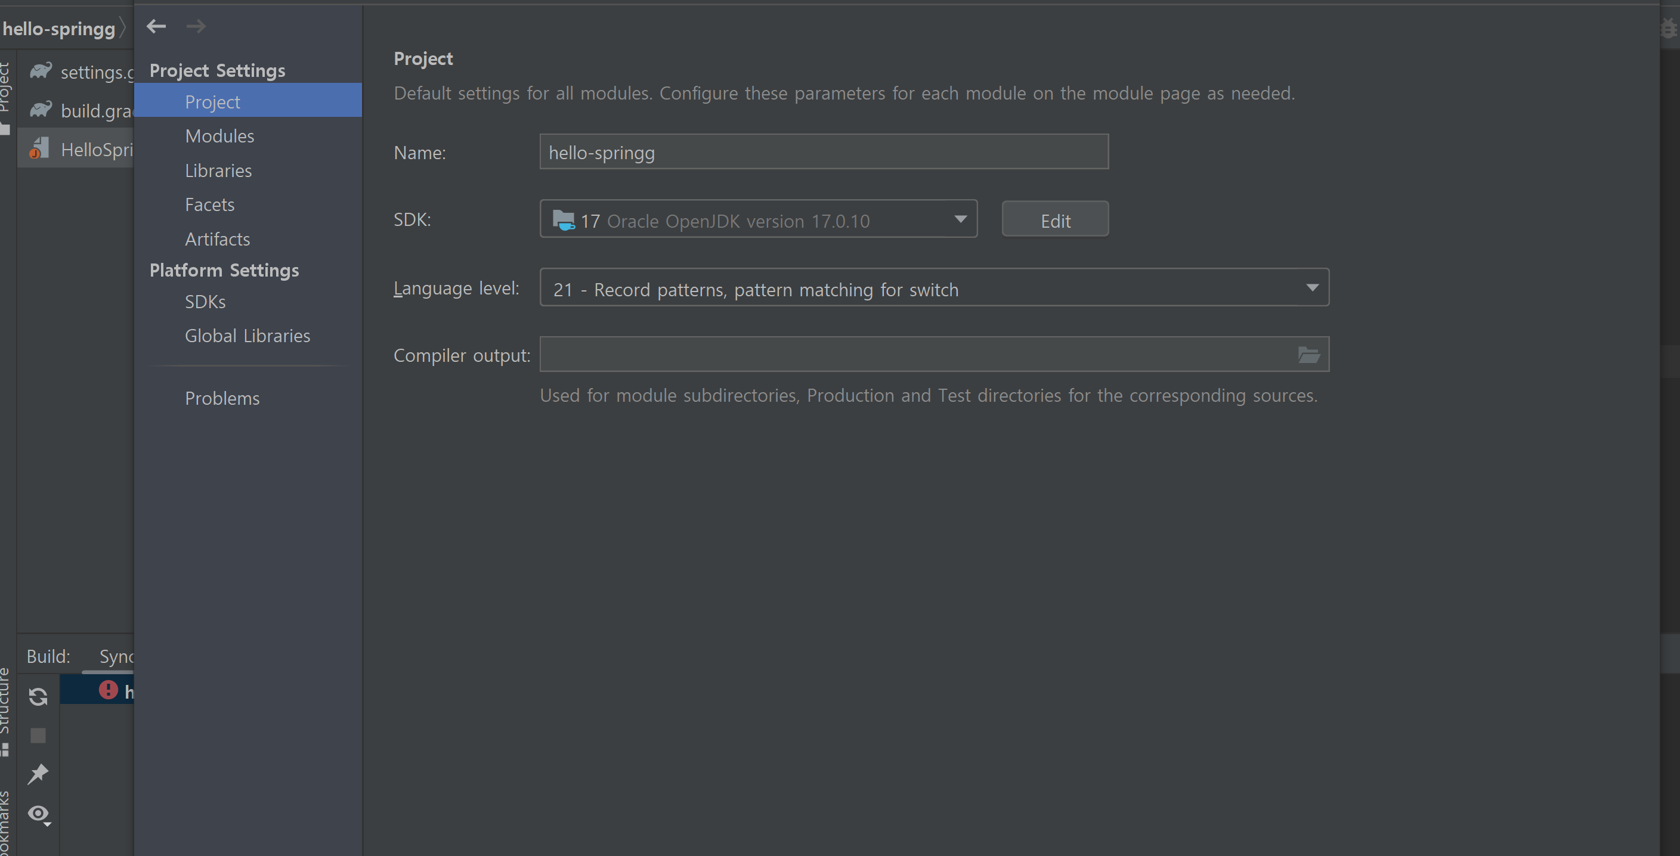Image resolution: width=1680 pixels, height=856 pixels.
Task: Open SDKs under Platform Settings
Action: [x=205, y=302]
